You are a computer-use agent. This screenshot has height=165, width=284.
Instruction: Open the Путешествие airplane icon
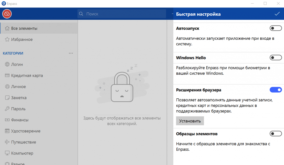coord(7,142)
